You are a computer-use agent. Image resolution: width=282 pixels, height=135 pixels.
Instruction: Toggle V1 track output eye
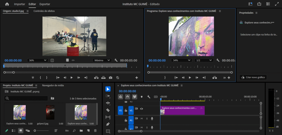click(x=142, y=109)
